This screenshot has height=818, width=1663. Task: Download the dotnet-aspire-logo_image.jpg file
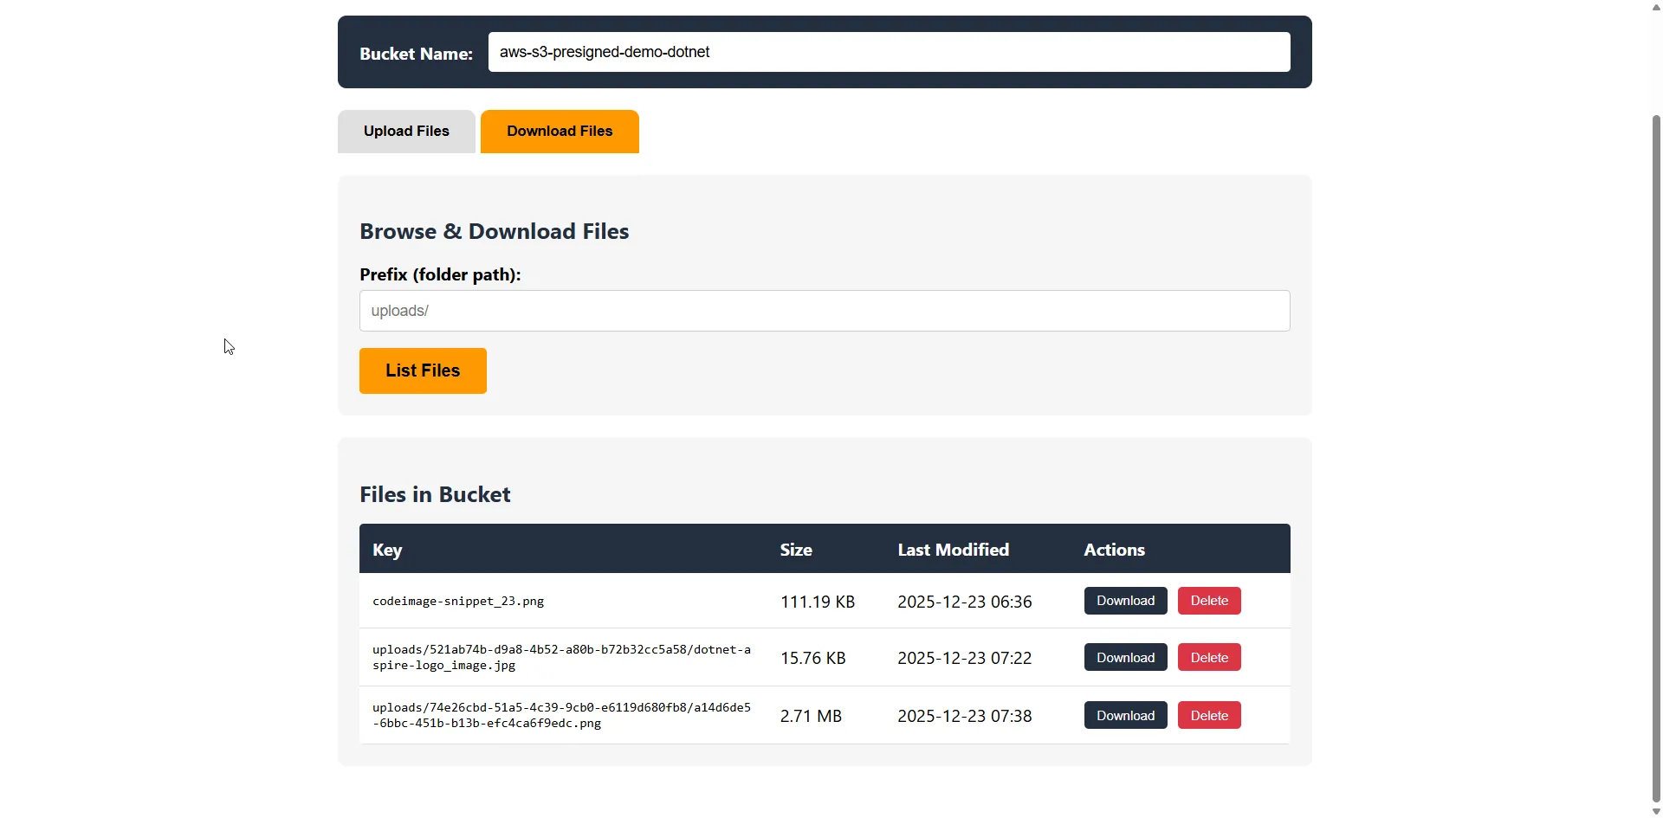point(1124,656)
